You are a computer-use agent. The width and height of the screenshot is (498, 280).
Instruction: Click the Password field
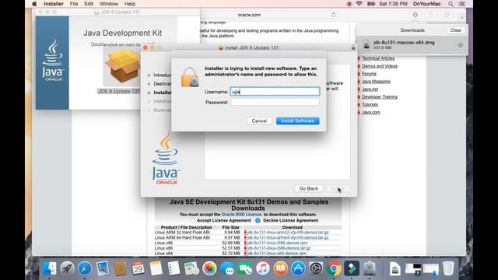click(x=275, y=102)
